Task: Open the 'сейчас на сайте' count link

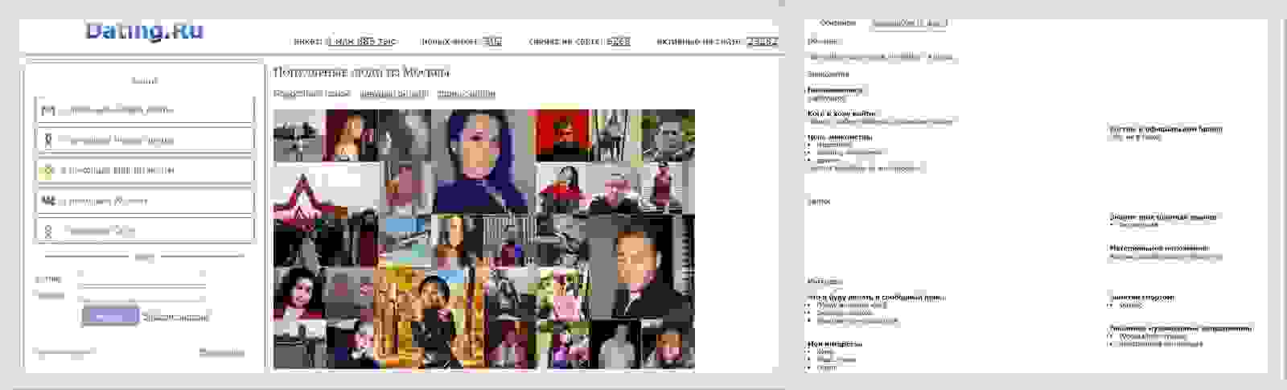Action: (x=618, y=42)
